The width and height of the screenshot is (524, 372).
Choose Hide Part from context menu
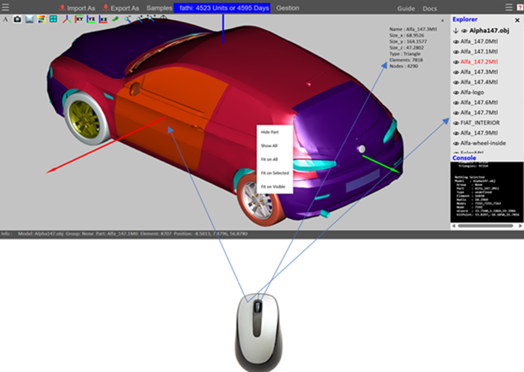click(x=269, y=132)
